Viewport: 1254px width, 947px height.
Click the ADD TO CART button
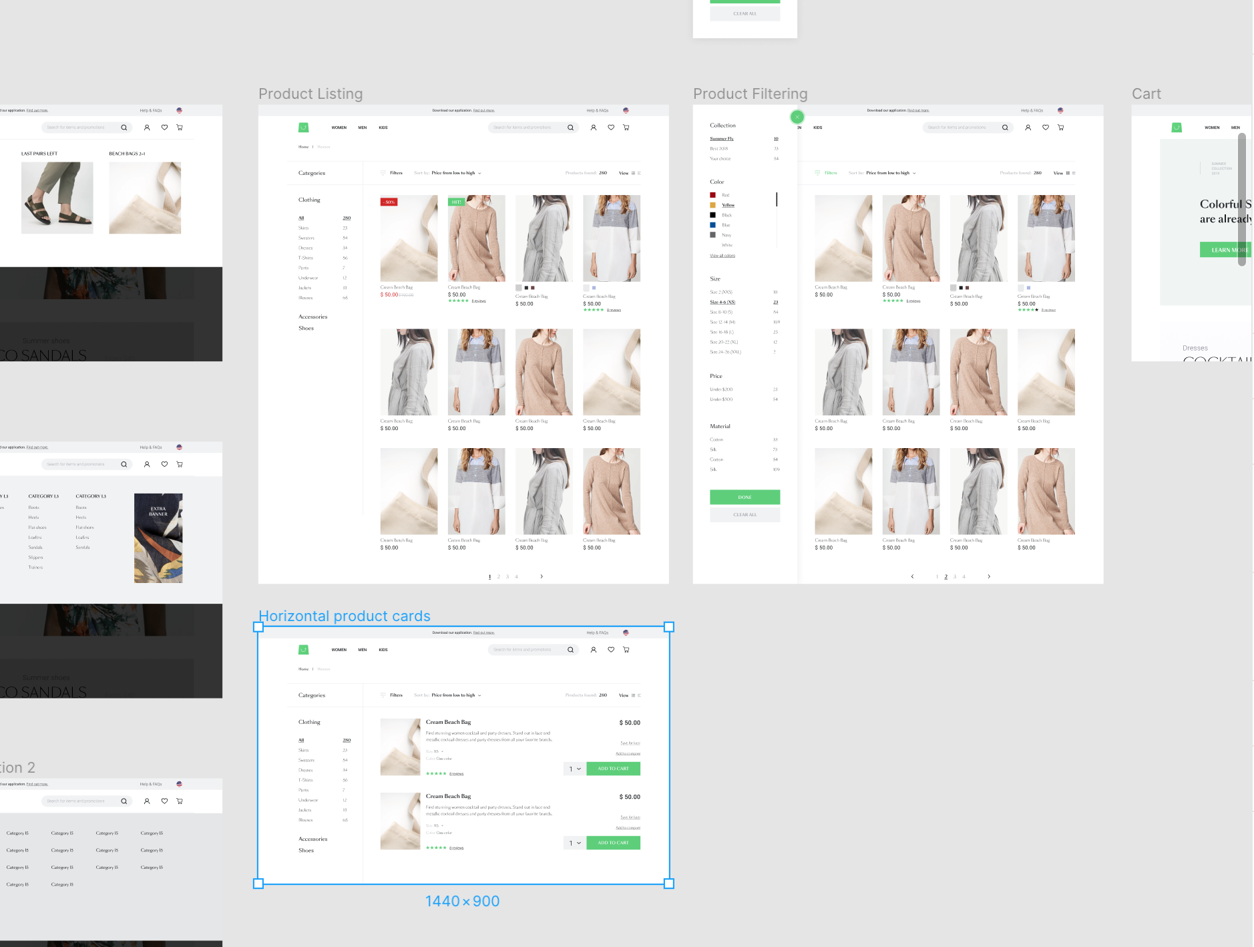click(612, 769)
